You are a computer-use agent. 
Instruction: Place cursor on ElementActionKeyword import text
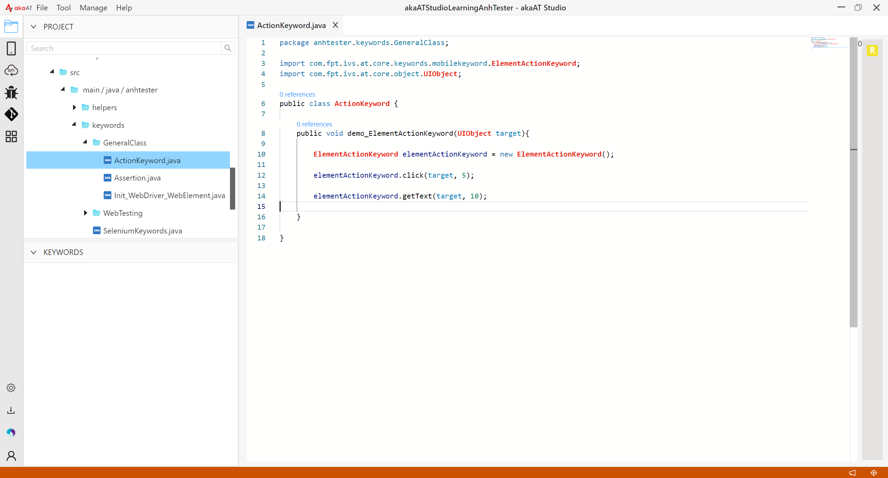[533, 63]
